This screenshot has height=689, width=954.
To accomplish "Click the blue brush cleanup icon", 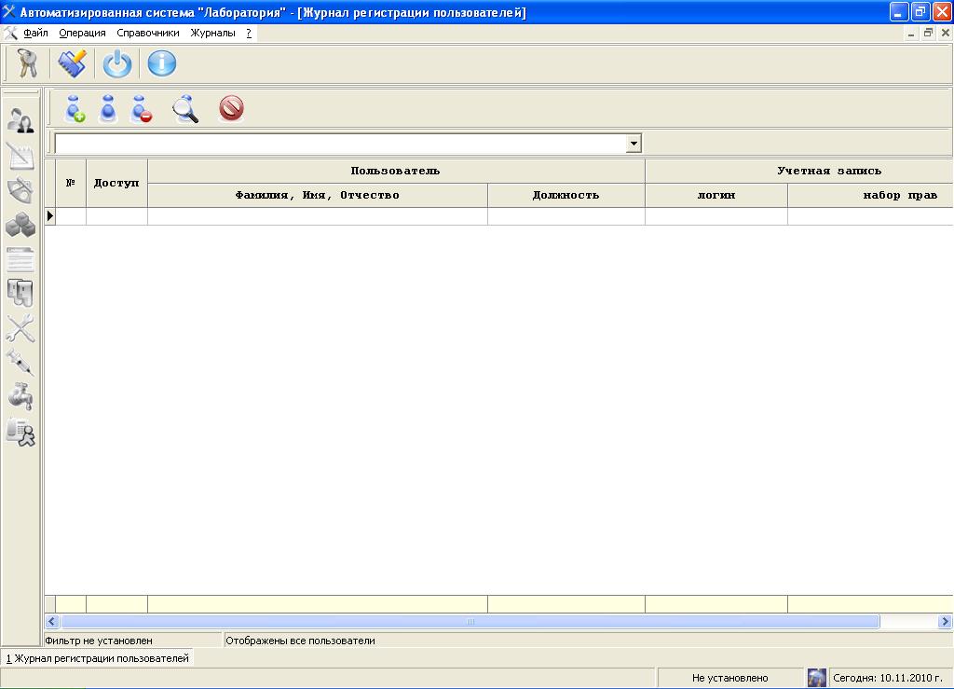I will (x=73, y=63).
